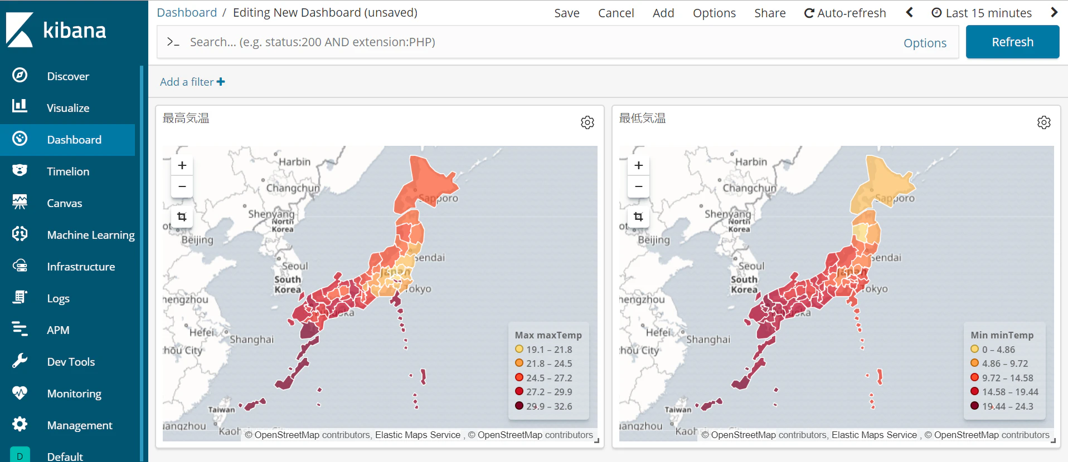Zoom out on the 最低気温 map
The width and height of the screenshot is (1068, 462).
639,186
